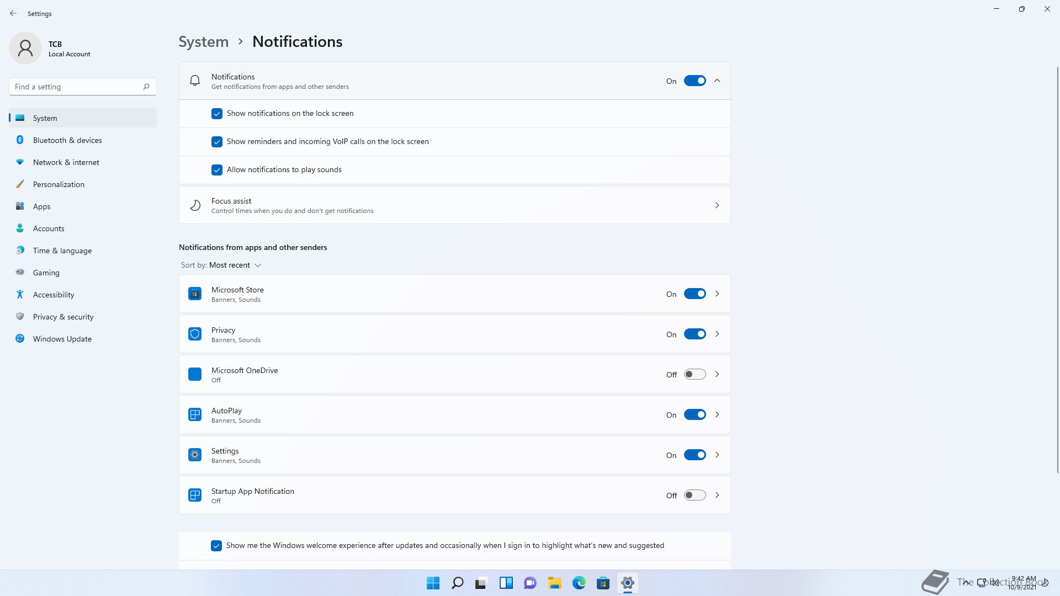This screenshot has height=596, width=1060.
Task: Click the notification bell icon
Action: [x=195, y=81]
